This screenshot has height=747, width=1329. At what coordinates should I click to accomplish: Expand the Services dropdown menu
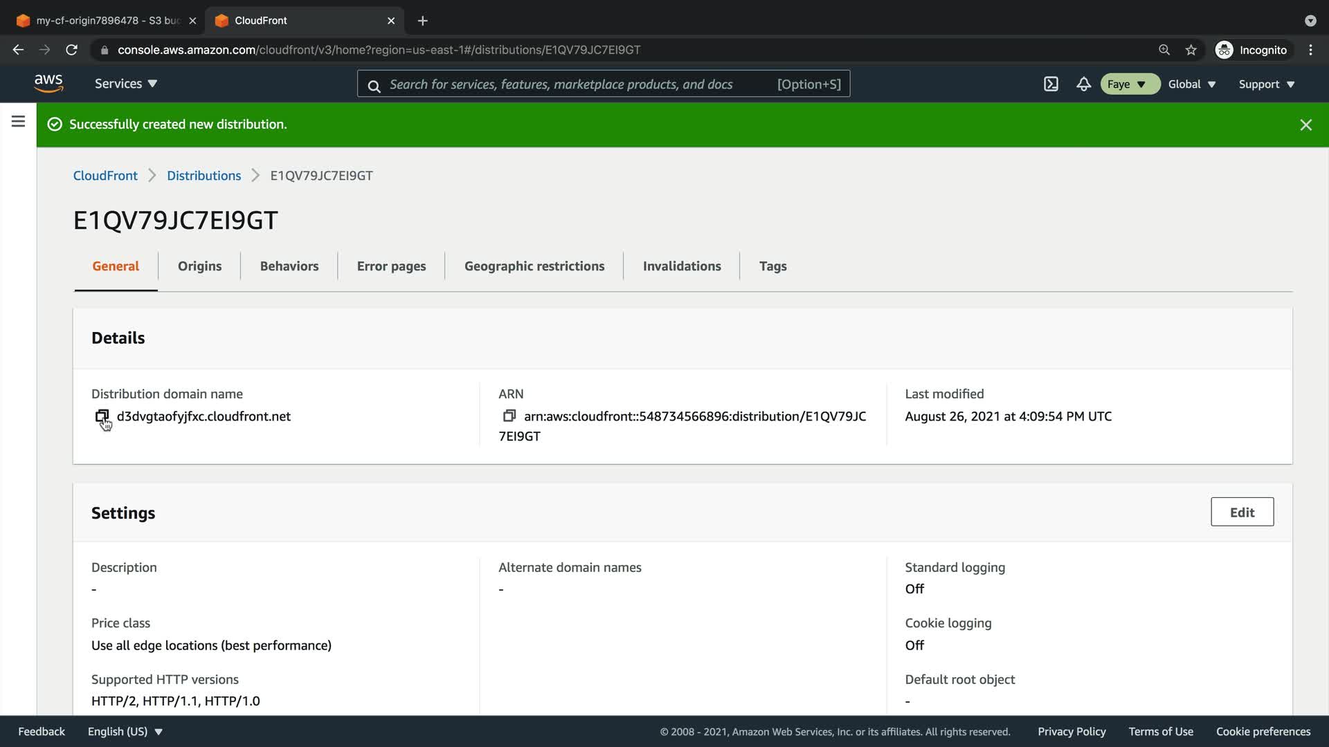[126, 84]
